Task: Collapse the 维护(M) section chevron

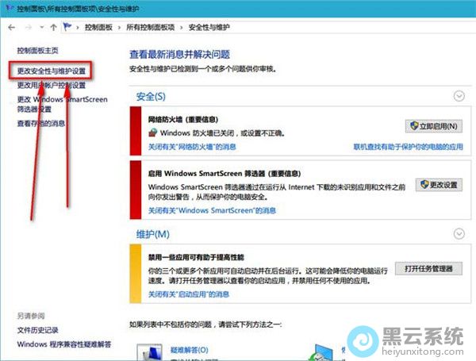Action: tap(458, 233)
